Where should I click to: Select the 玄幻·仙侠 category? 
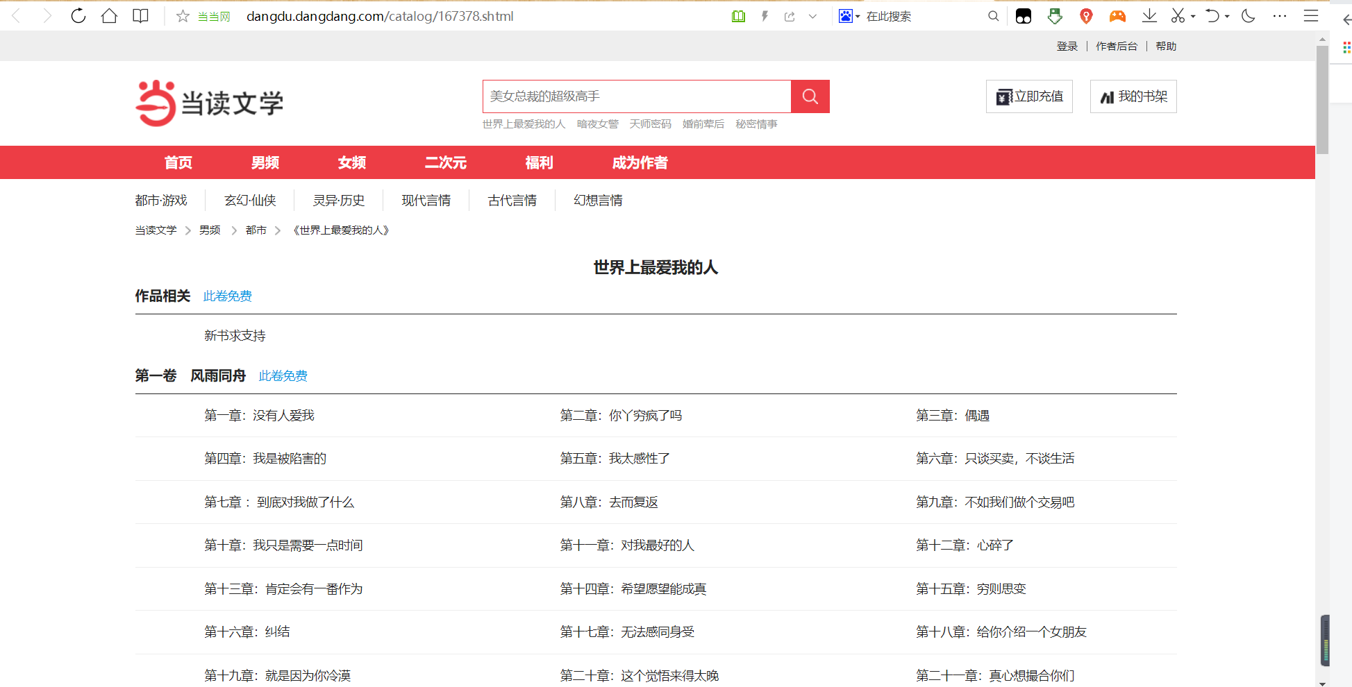tap(250, 201)
